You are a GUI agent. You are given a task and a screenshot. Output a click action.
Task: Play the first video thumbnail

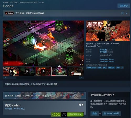pyautogui.click(x=11, y=71)
